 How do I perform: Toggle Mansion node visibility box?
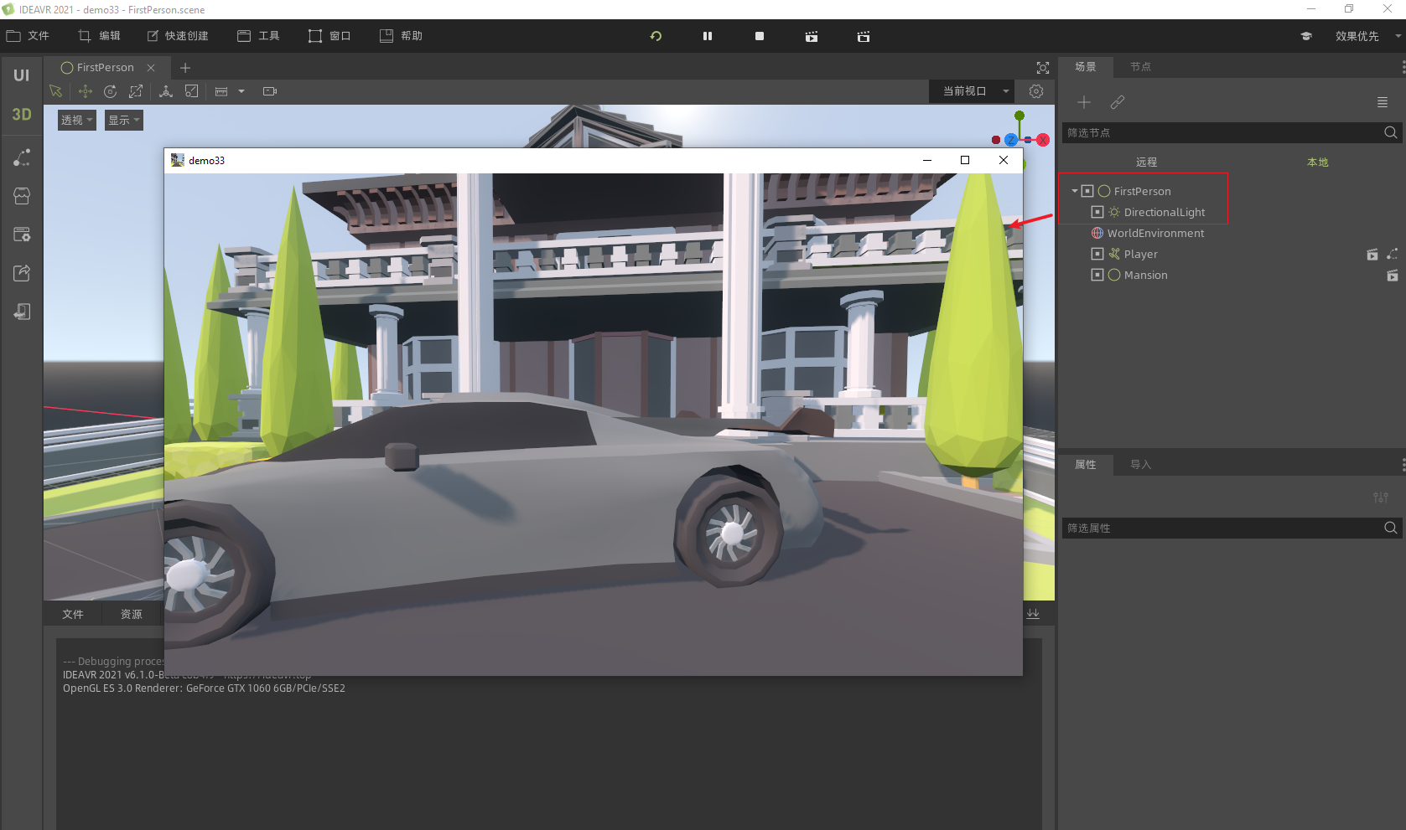point(1097,275)
